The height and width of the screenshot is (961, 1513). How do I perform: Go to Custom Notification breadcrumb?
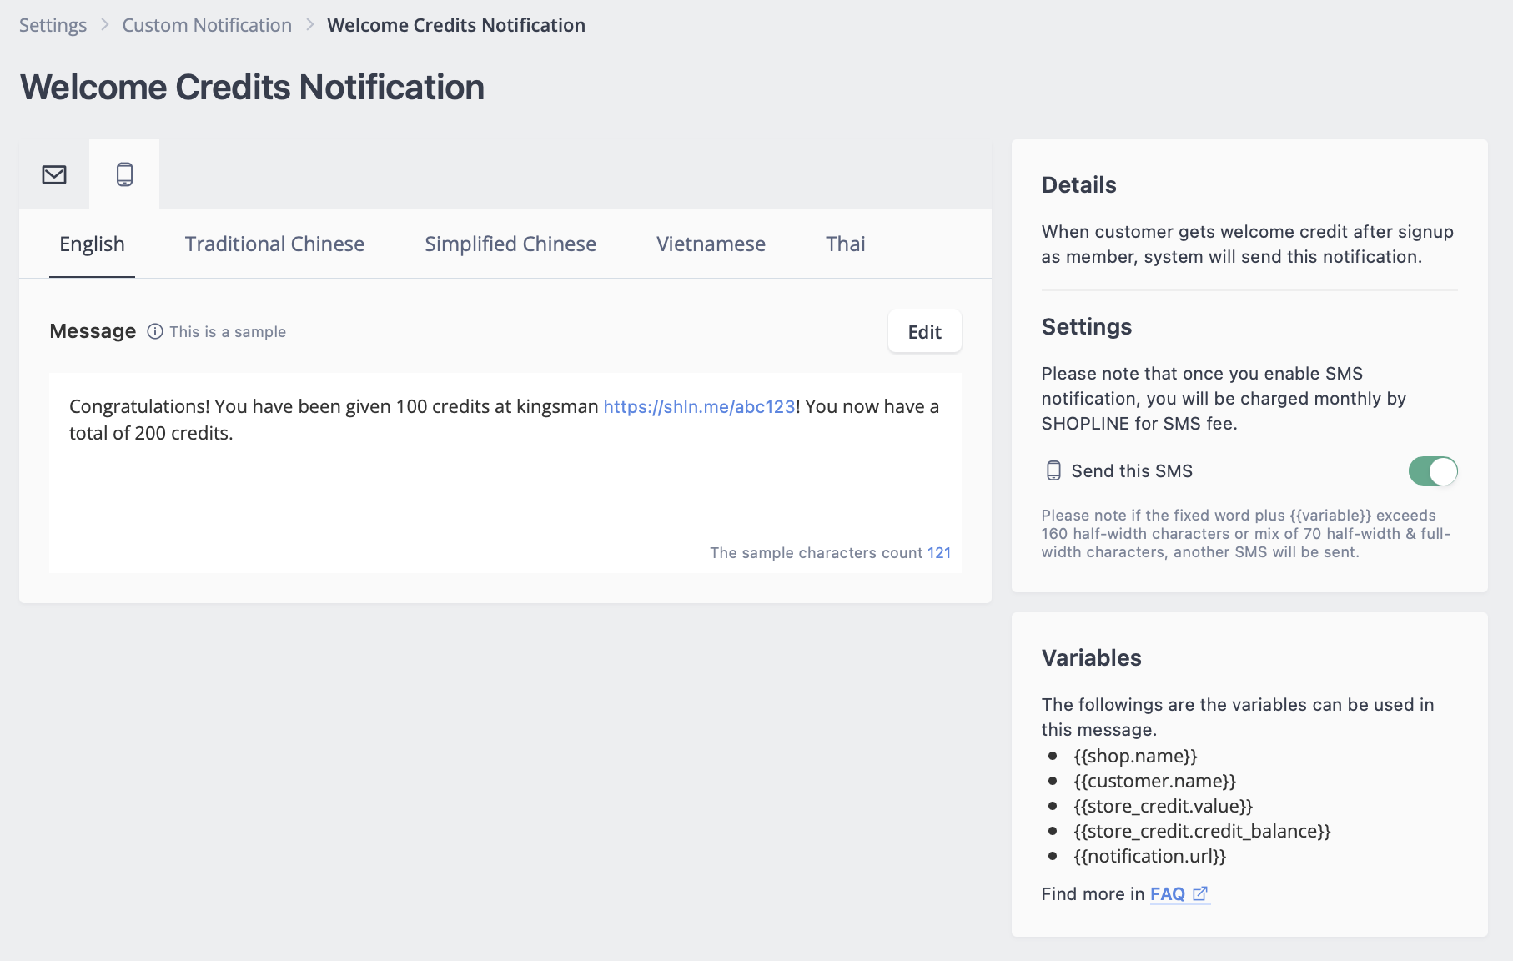coord(207,25)
